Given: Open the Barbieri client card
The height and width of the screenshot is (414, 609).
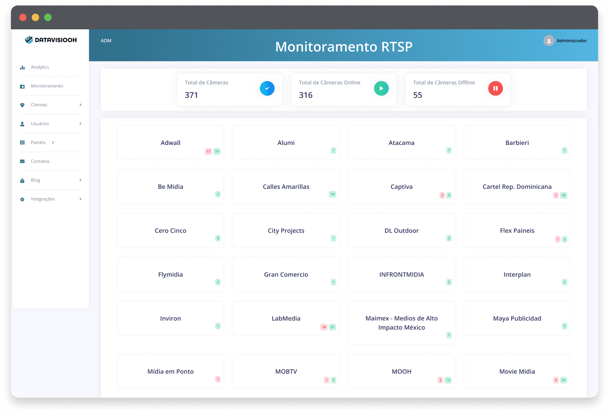Looking at the screenshot, I should point(517,143).
